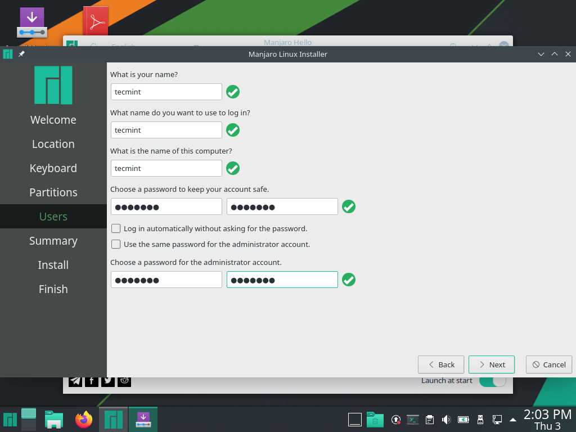Open the Twitter link icon
The height and width of the screenshot is (432, 576).
(109, 381)
